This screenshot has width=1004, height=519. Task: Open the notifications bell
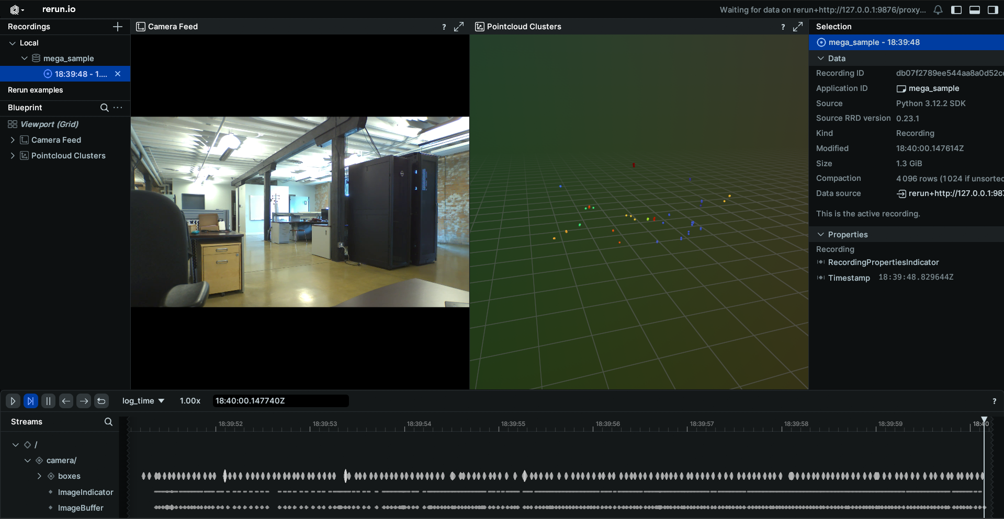pyautogui.click(x=937, y=9)
